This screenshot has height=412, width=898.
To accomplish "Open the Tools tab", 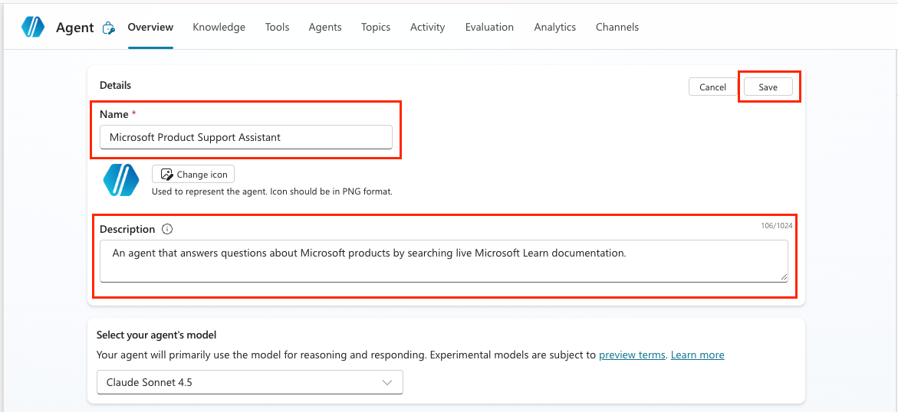I will [277, 27].
